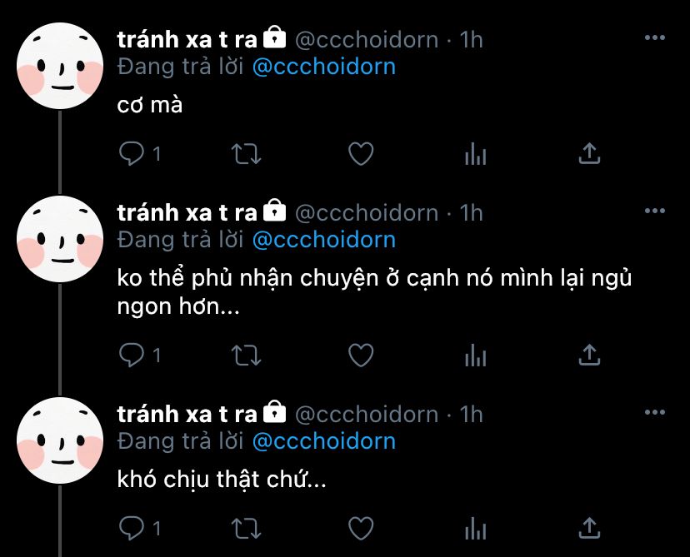Reply to the "ngủ ngon hơn" tweet
This screenshot has height=557, width=690.
(131, 356)
